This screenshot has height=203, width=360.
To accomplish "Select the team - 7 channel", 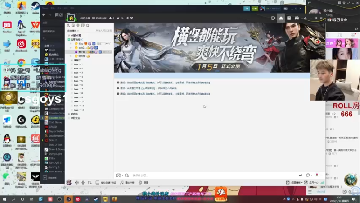I will click(x=78, y=89).
